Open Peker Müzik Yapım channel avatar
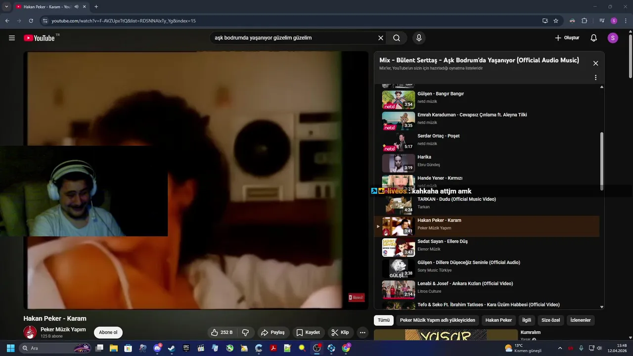The height and width of the screenshot is (356, 633). pyautogui.click(x=30, y=332)
